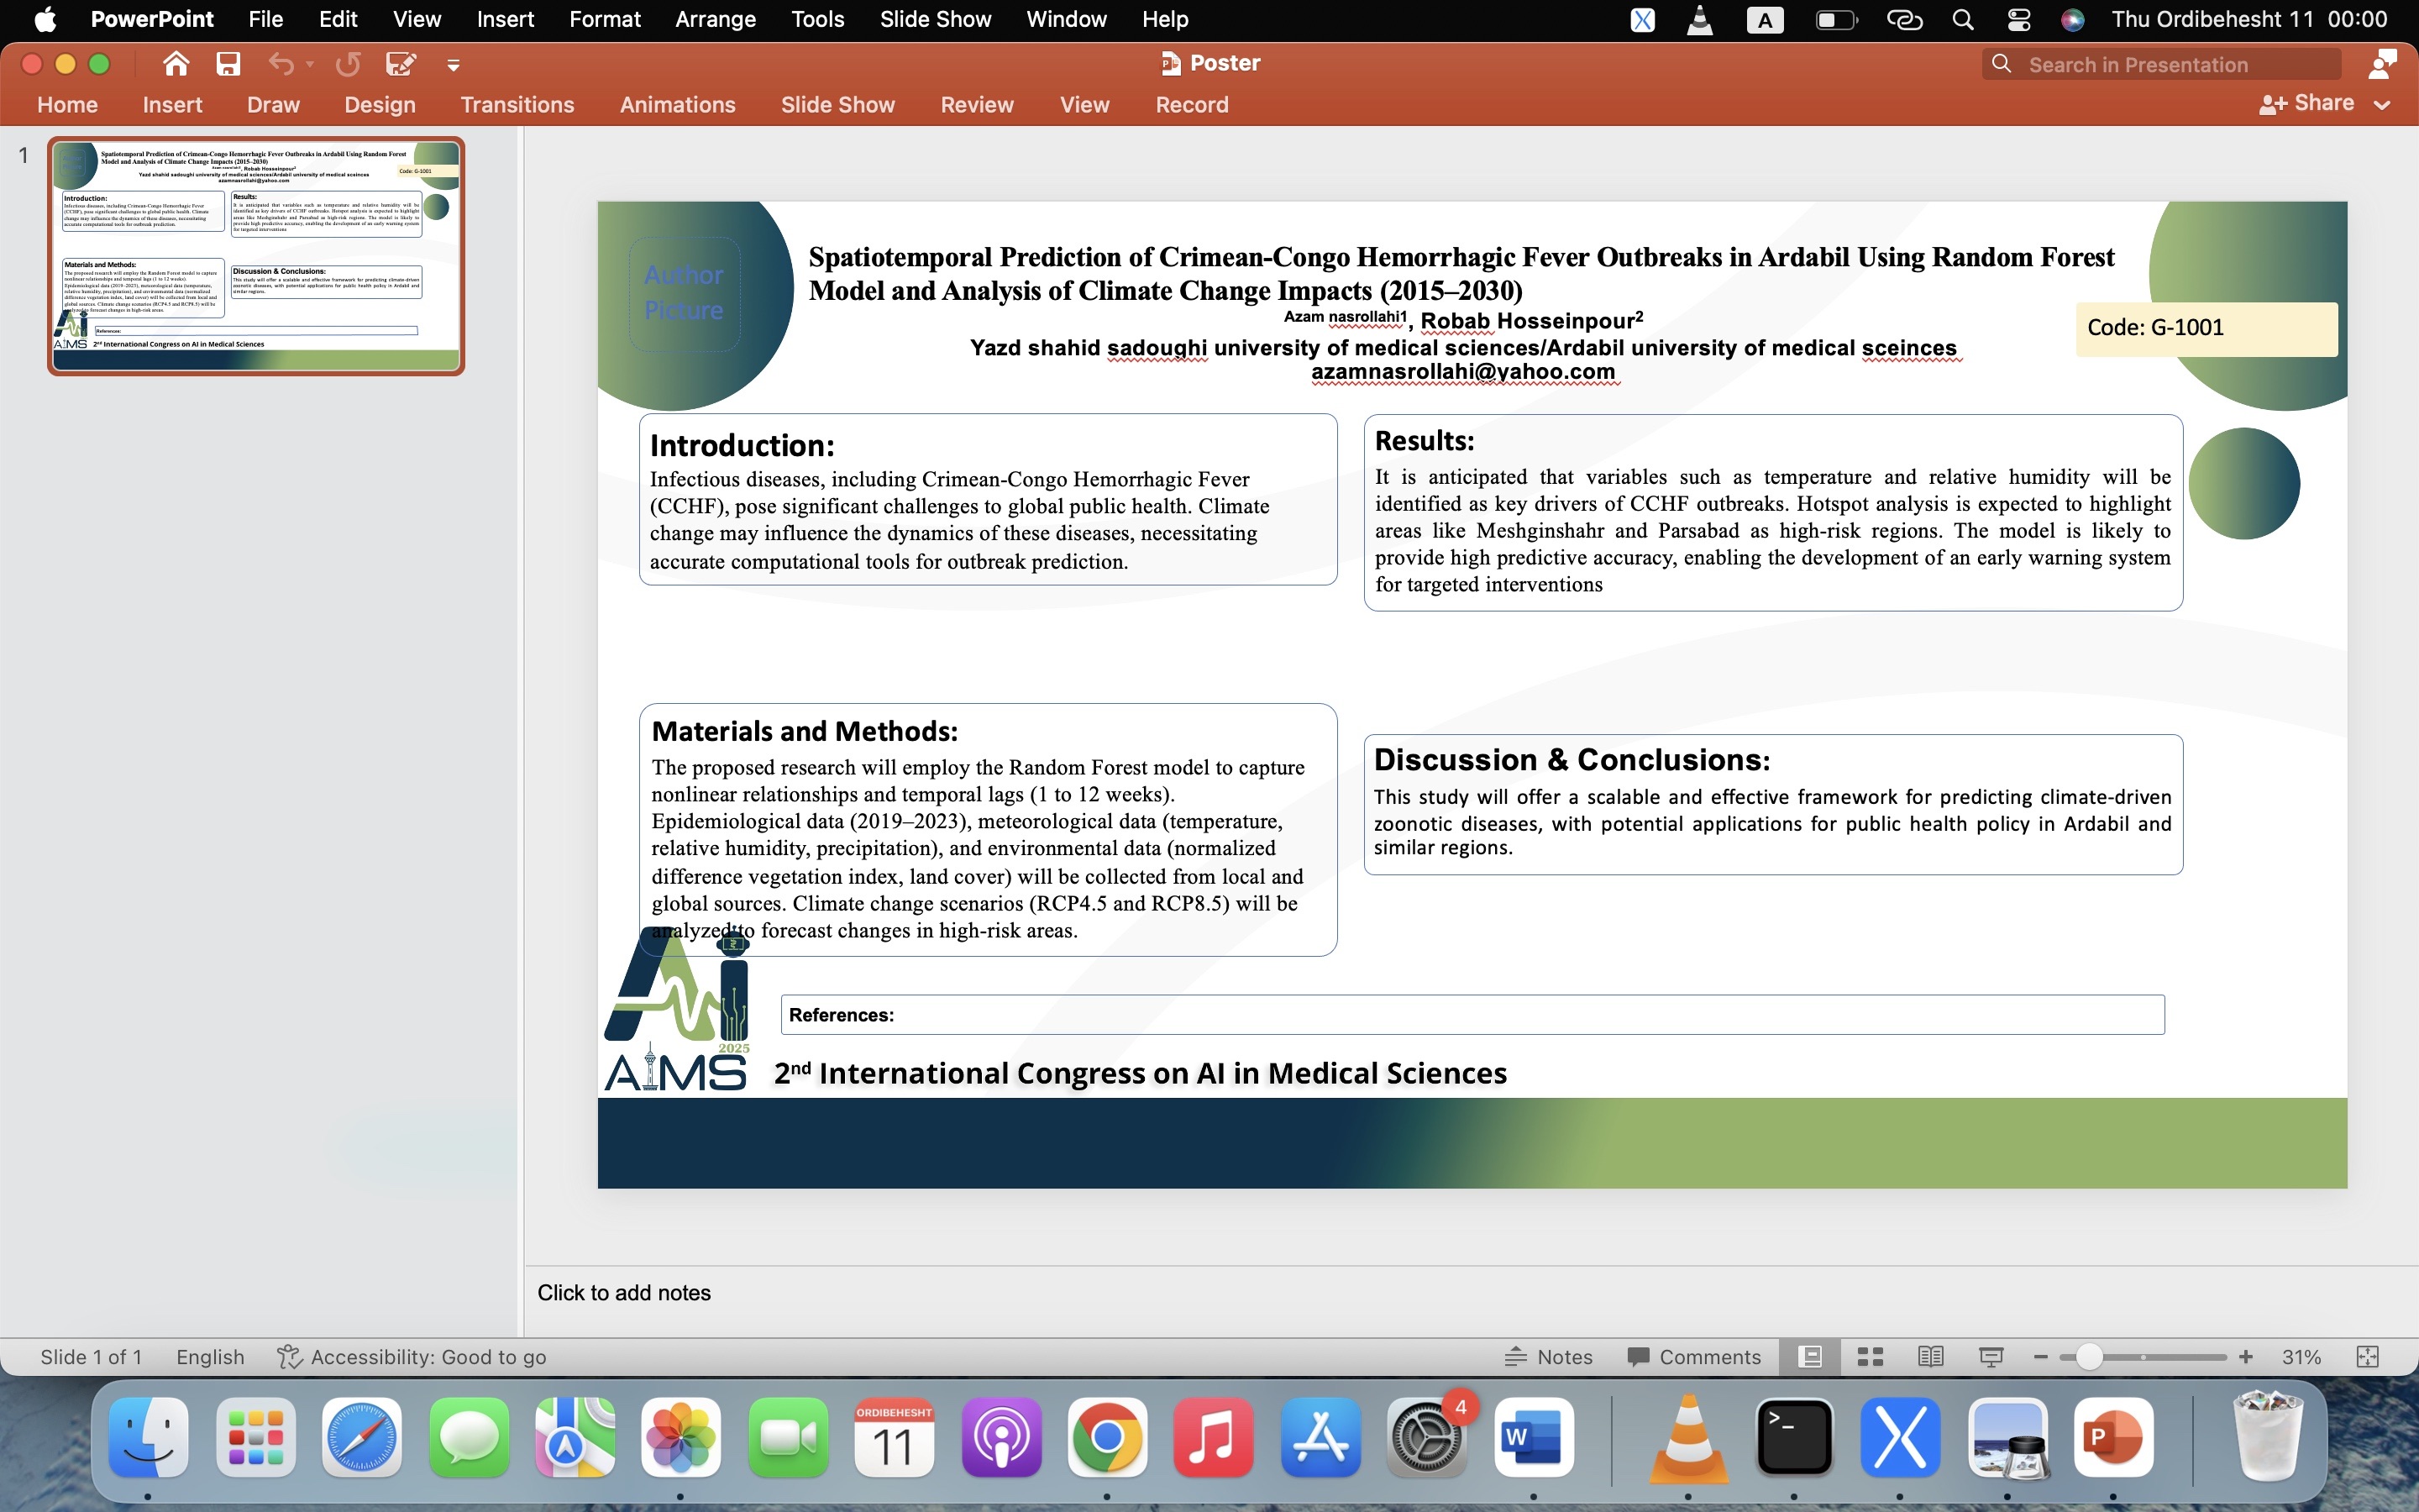Expand the Share dropdown chevron
Screen dimensions: 2419x1512
tap(2382, 104)
